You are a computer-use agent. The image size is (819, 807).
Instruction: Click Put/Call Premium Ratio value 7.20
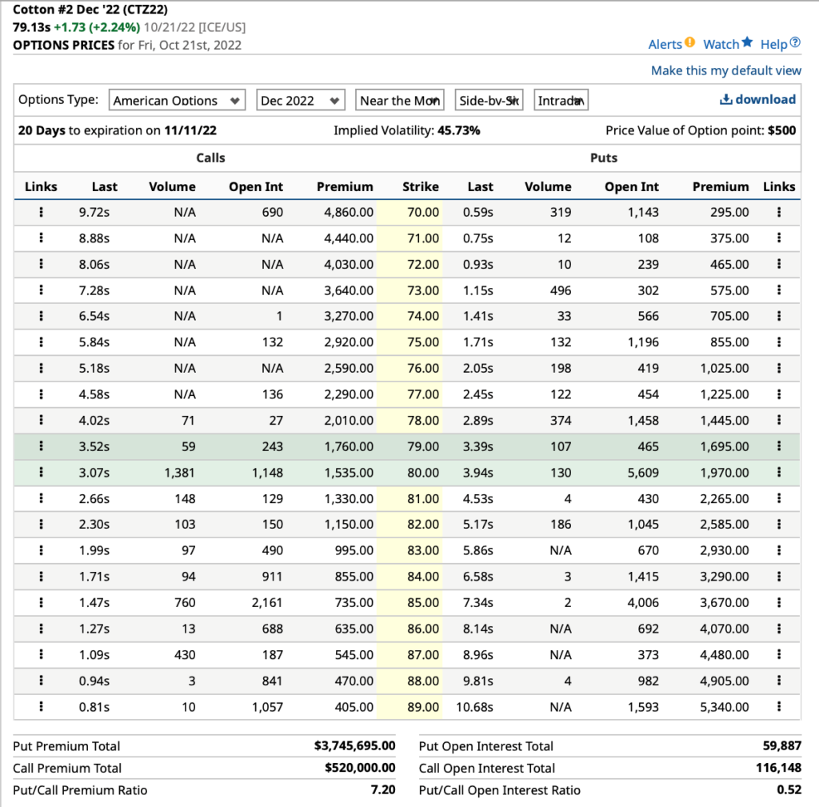point(383,789)
